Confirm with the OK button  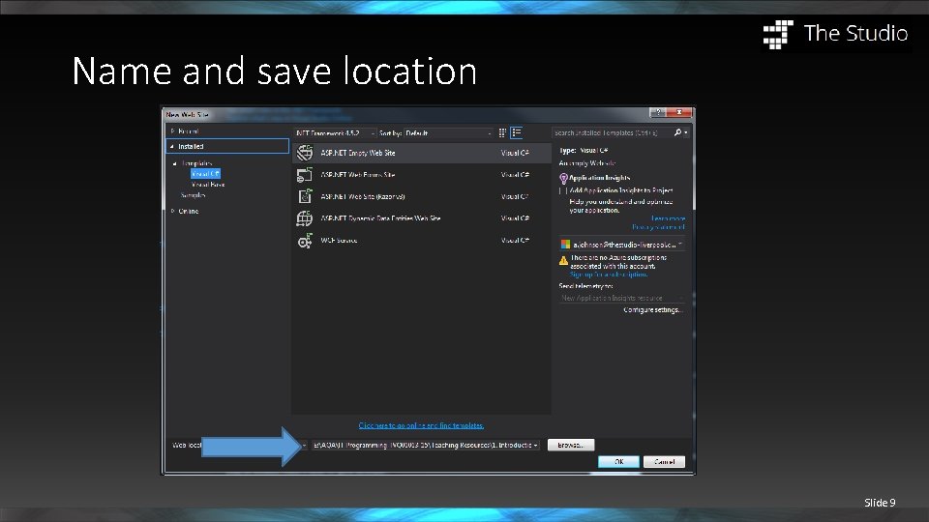click(x=618, y=462)
